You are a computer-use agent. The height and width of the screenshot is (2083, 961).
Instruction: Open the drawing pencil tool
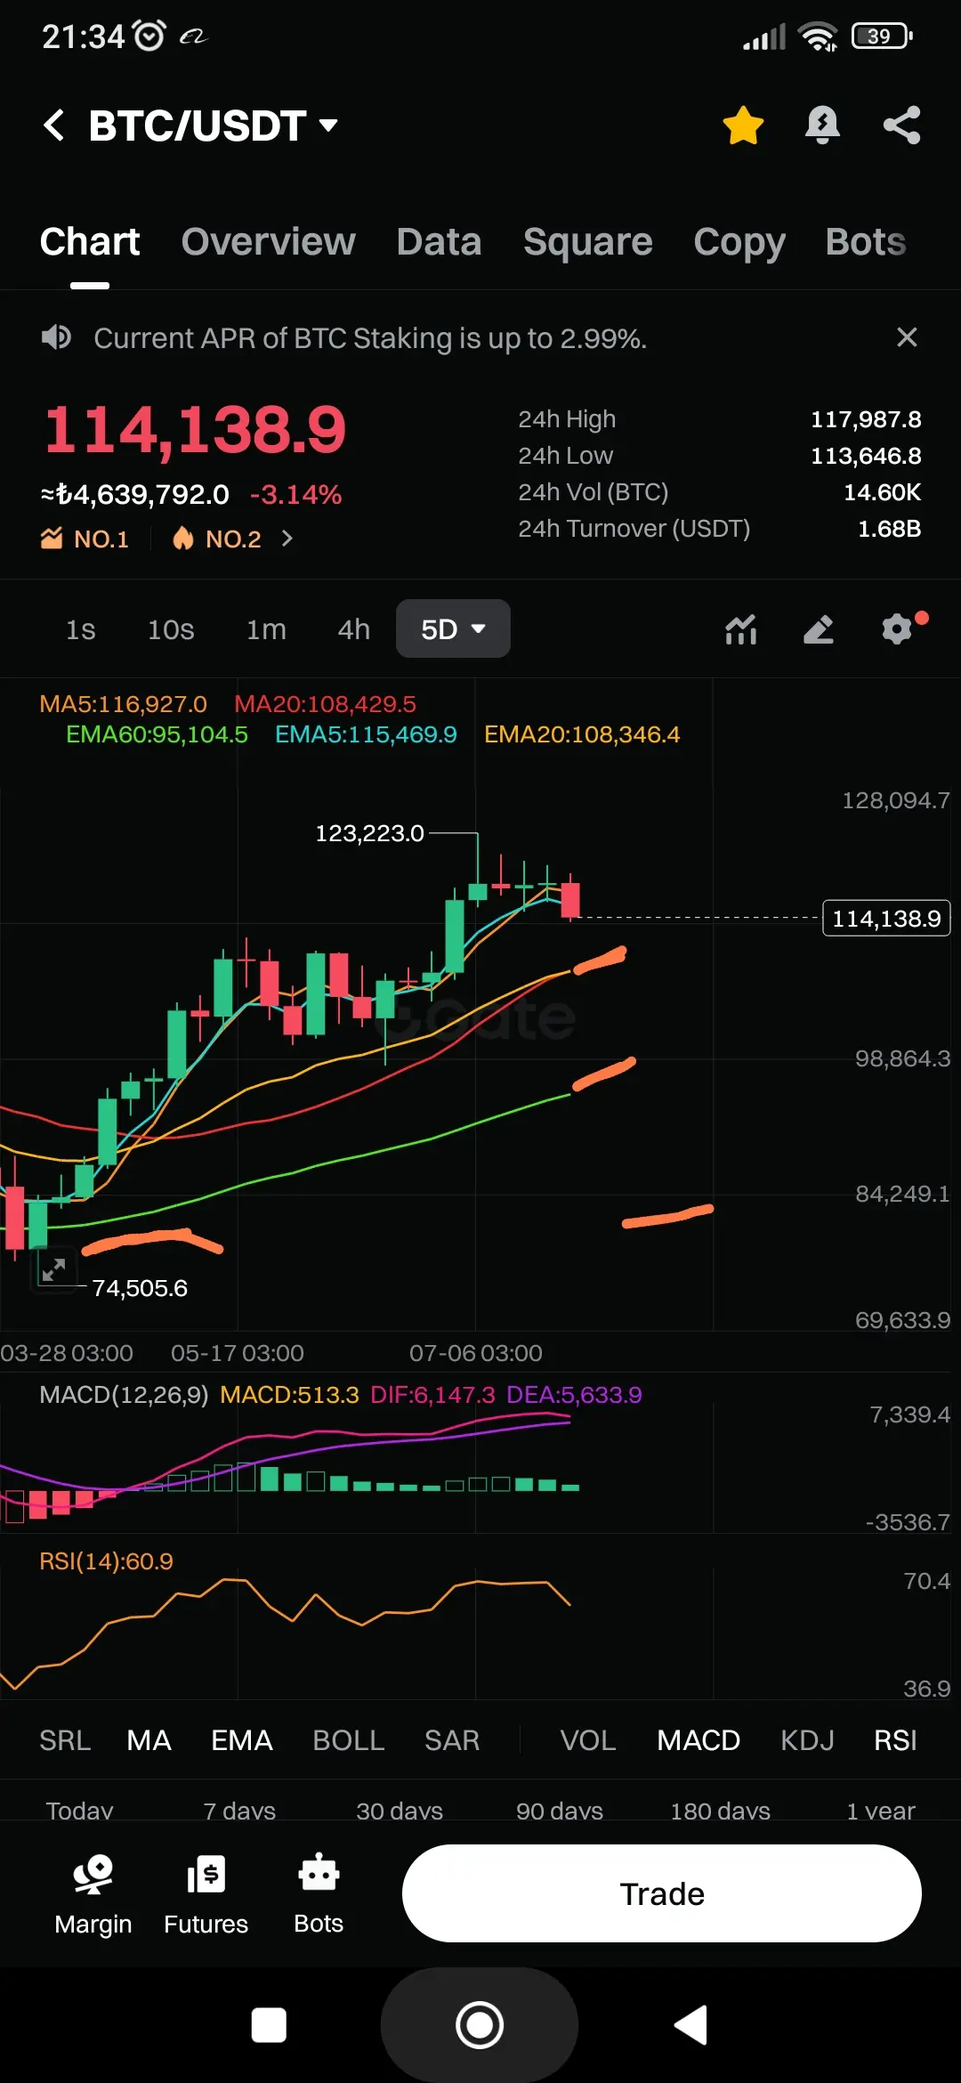point(819,629)
